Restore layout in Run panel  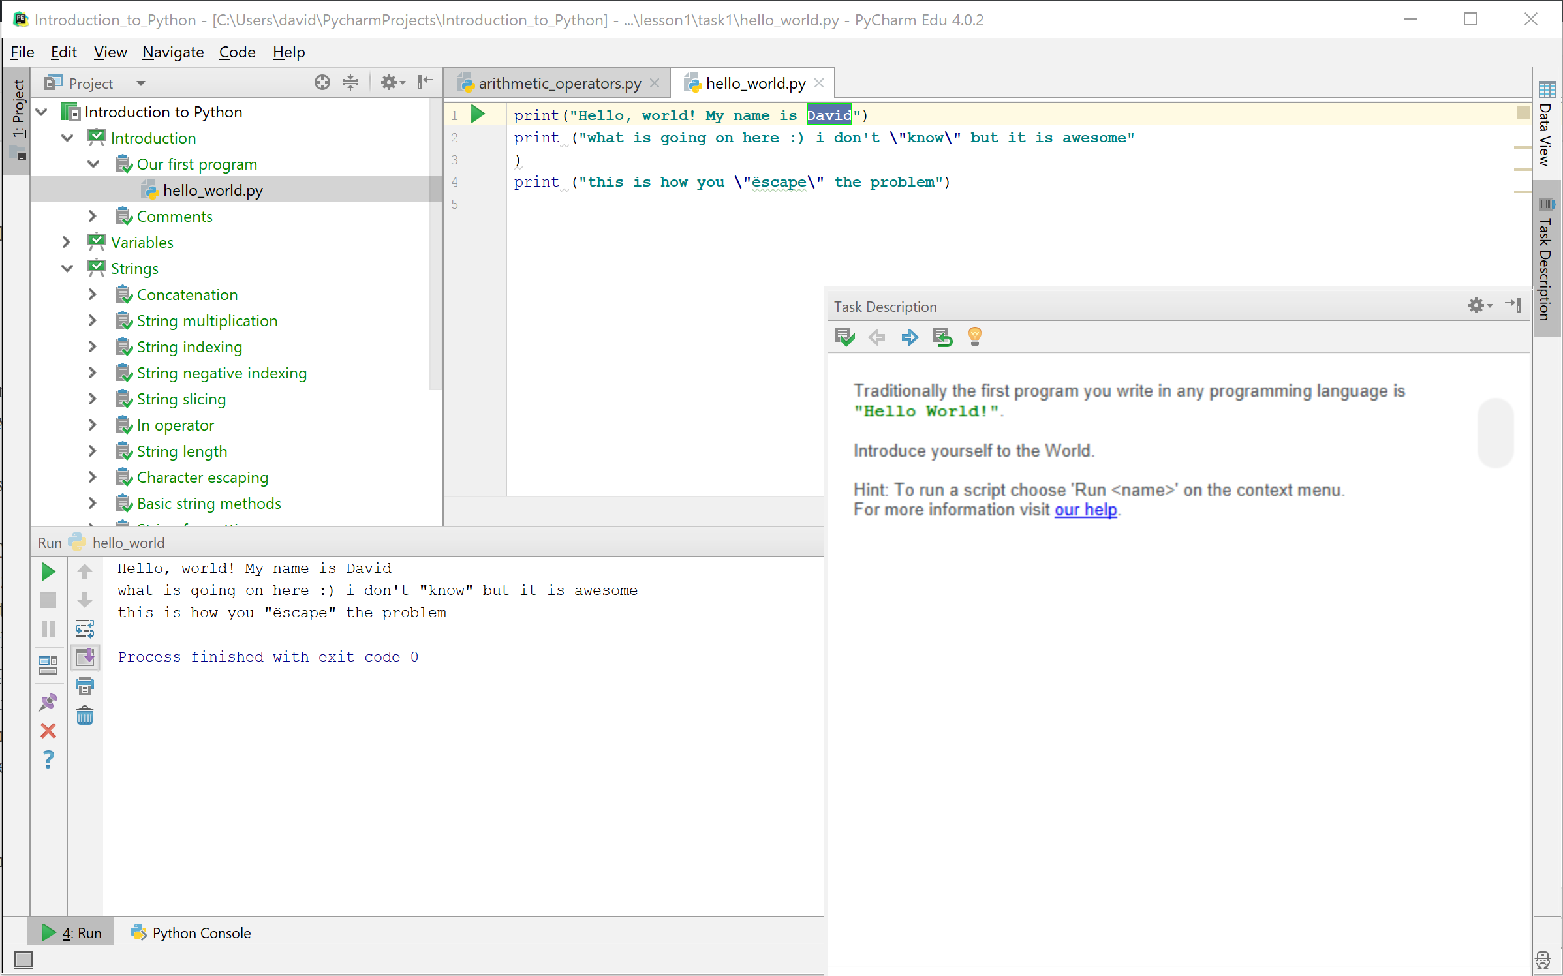coord(48,665)
